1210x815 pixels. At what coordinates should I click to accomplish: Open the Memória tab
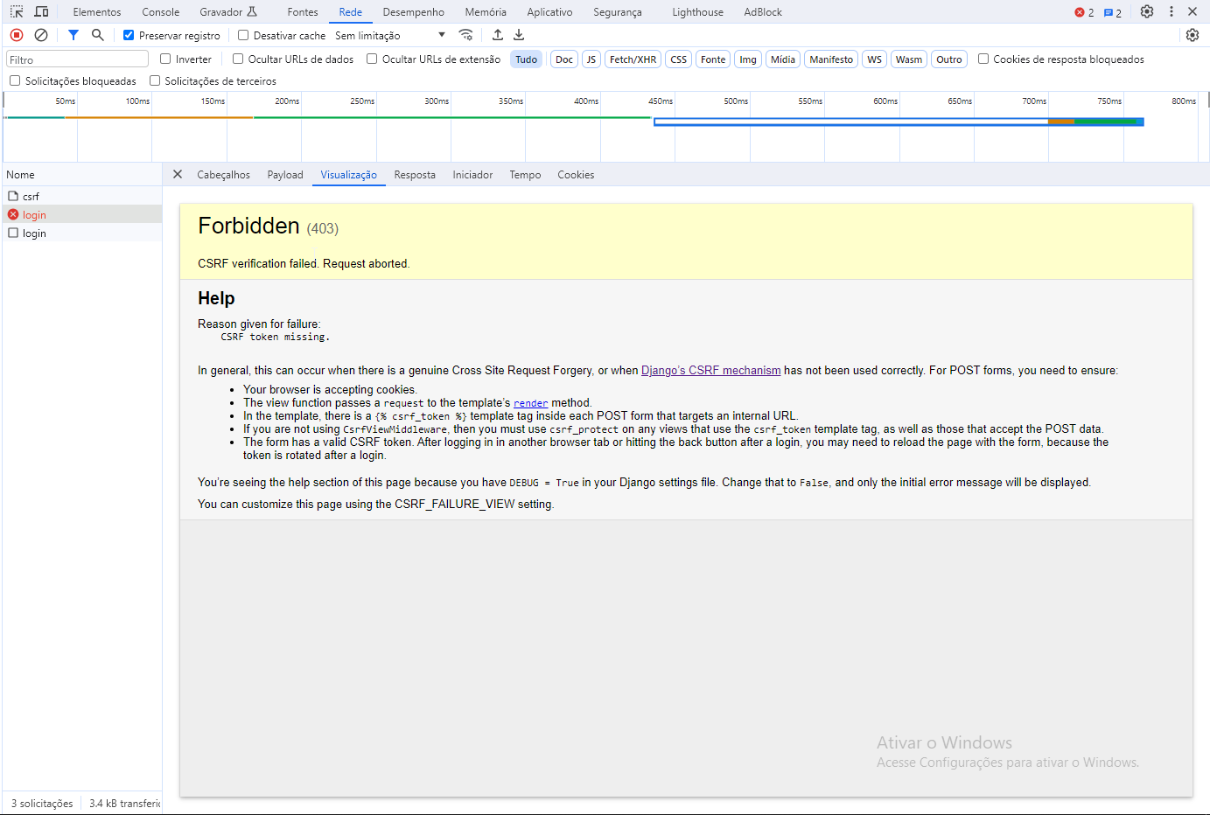(486, 12)
